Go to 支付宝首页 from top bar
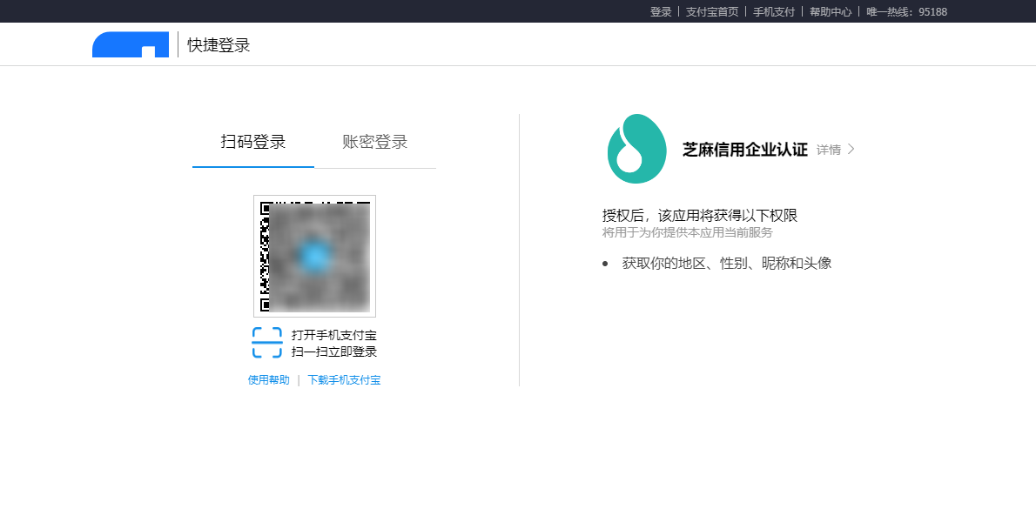 click(711, 11)
